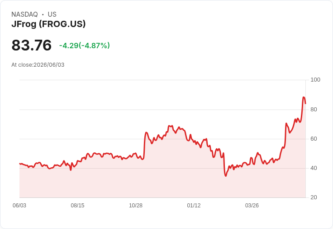
Task: Click the 100 y-axis value label
Action: pyautogui.click(x=315, y=80)
